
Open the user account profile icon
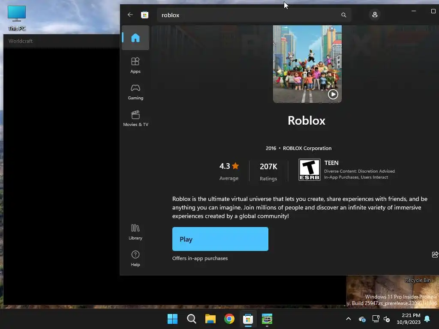(375, 15)
